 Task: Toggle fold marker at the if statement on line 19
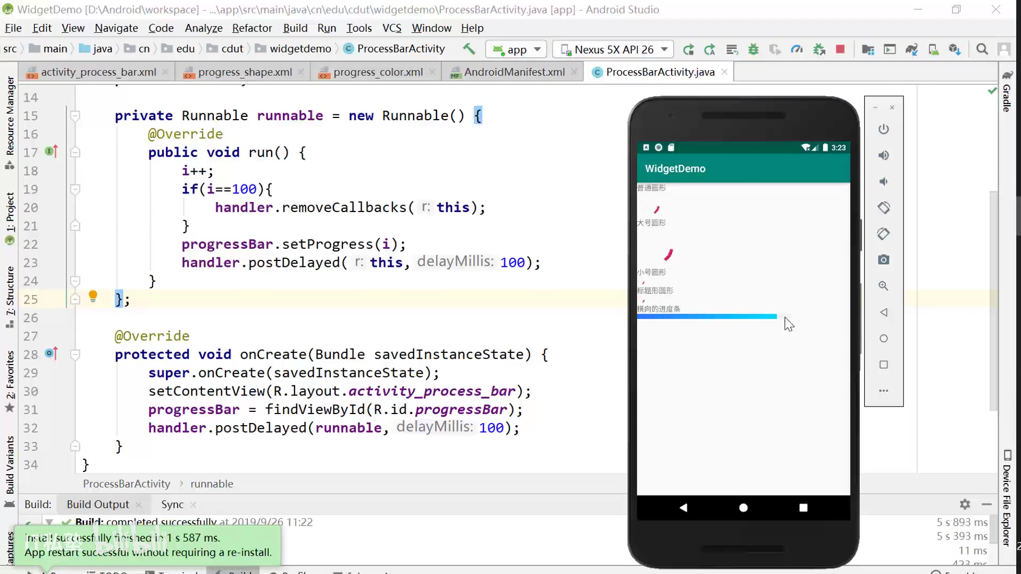[76, 189]
